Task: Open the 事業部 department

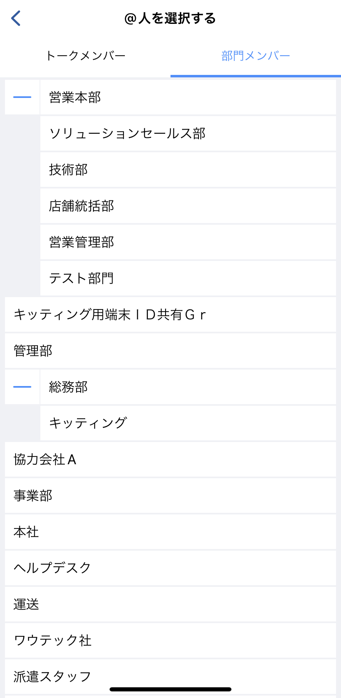Action: (x=170, y=496)
